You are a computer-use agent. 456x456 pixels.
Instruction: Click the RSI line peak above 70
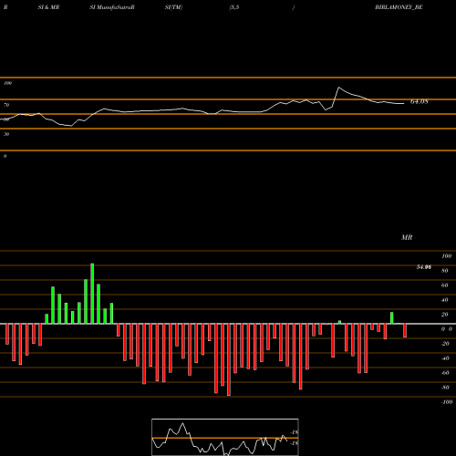pos(339,88)
